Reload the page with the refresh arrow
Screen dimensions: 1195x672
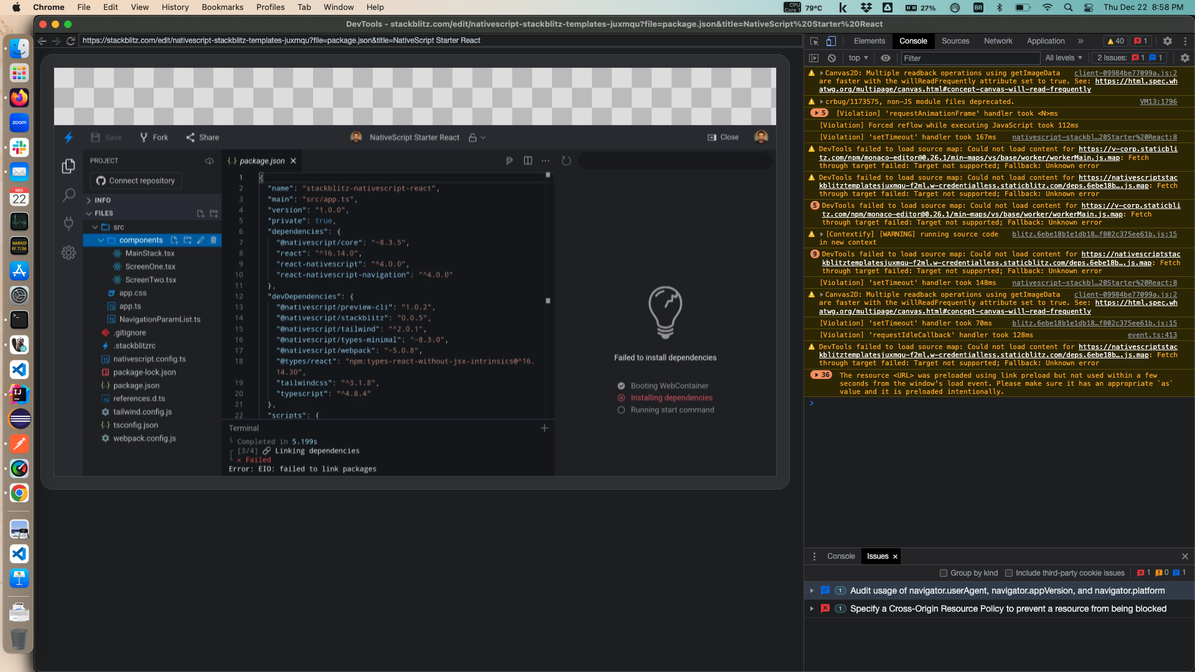pyautogui.click(x=71, y=40)
